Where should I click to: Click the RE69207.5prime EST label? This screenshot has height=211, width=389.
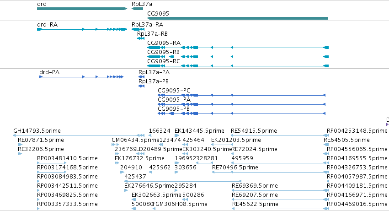point(255,195)
